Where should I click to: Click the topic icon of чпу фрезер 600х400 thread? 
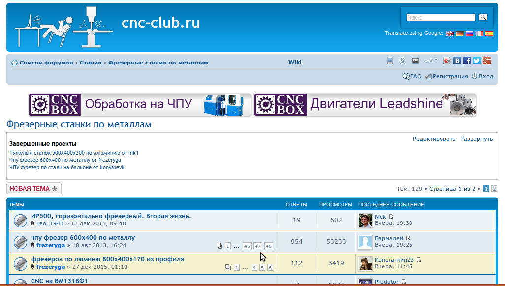click(x=20, y=242)
